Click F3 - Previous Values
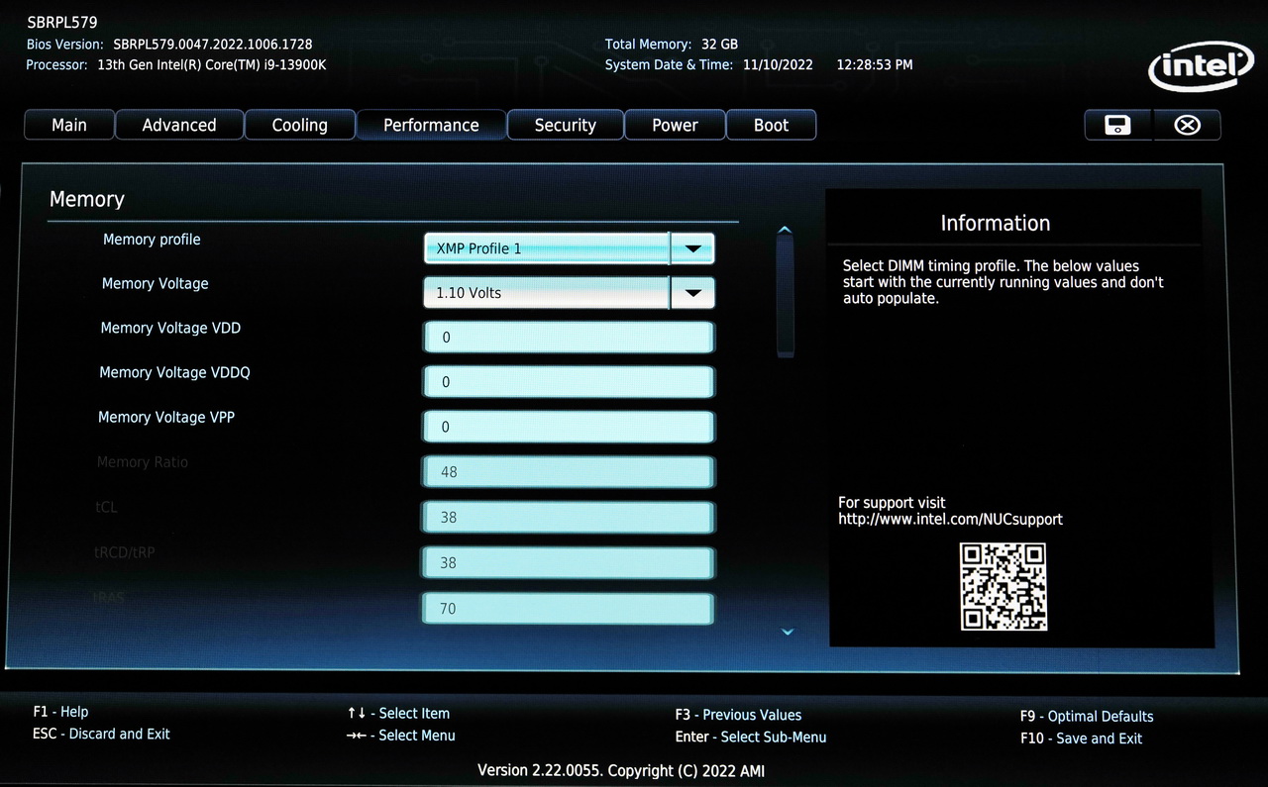The height and width of the screenshot is (787, 1268). [738, 715]
